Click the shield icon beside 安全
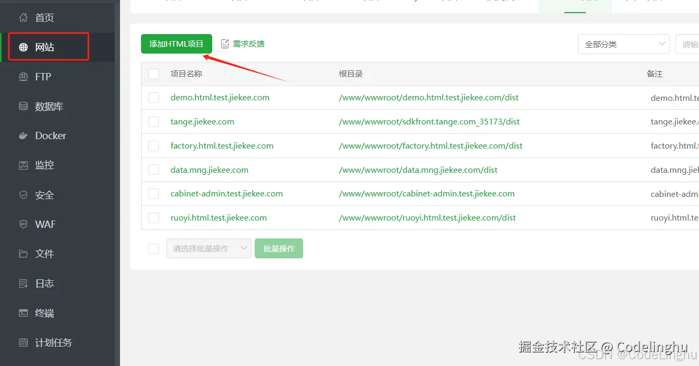The height and width of the screenshot is (366, 699). (x=23, y=195)
